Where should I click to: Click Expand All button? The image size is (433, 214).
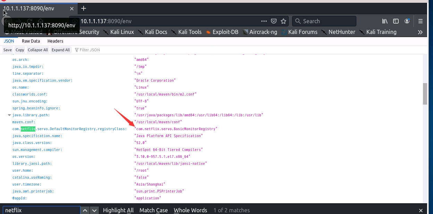click(x=61, y=50)
